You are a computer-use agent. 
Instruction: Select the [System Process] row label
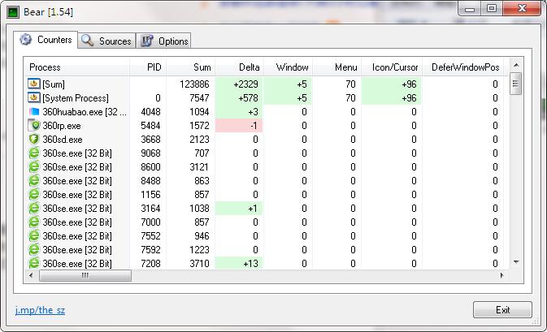(76, 98)
